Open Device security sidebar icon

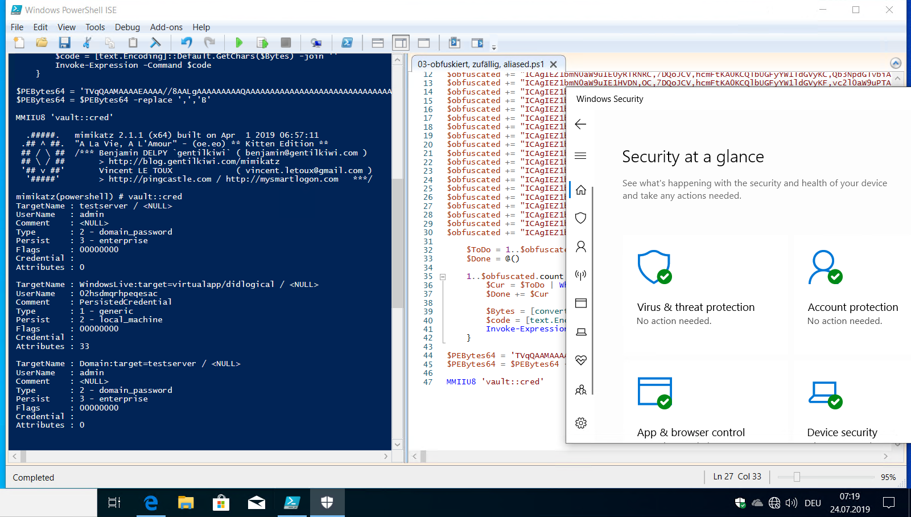tap(580, 332)
